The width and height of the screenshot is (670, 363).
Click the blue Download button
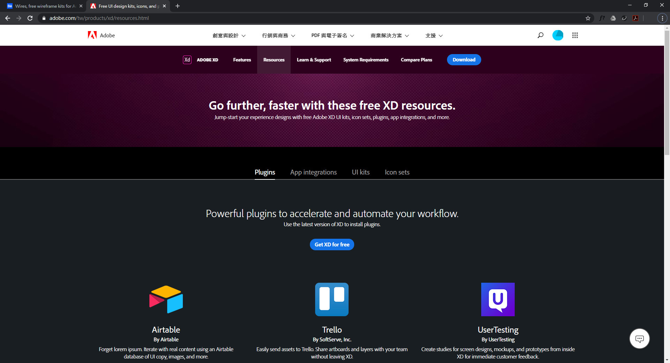tap(464, 60)
